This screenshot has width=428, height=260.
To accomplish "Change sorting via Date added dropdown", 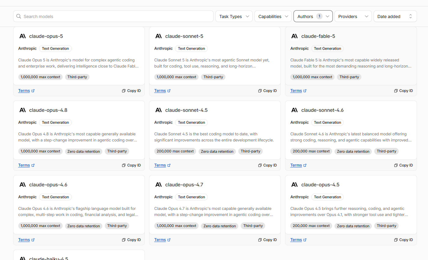I will [395, 16].
